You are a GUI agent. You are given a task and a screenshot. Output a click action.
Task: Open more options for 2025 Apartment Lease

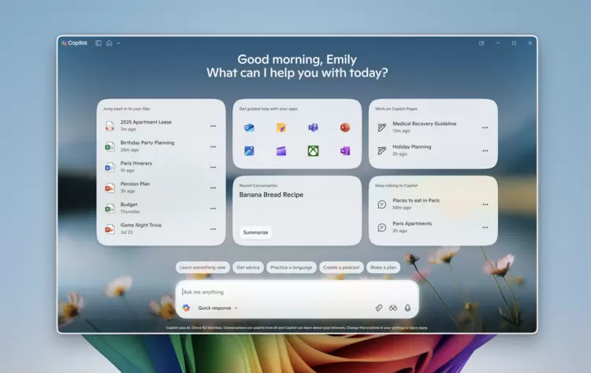click(213, 126)
